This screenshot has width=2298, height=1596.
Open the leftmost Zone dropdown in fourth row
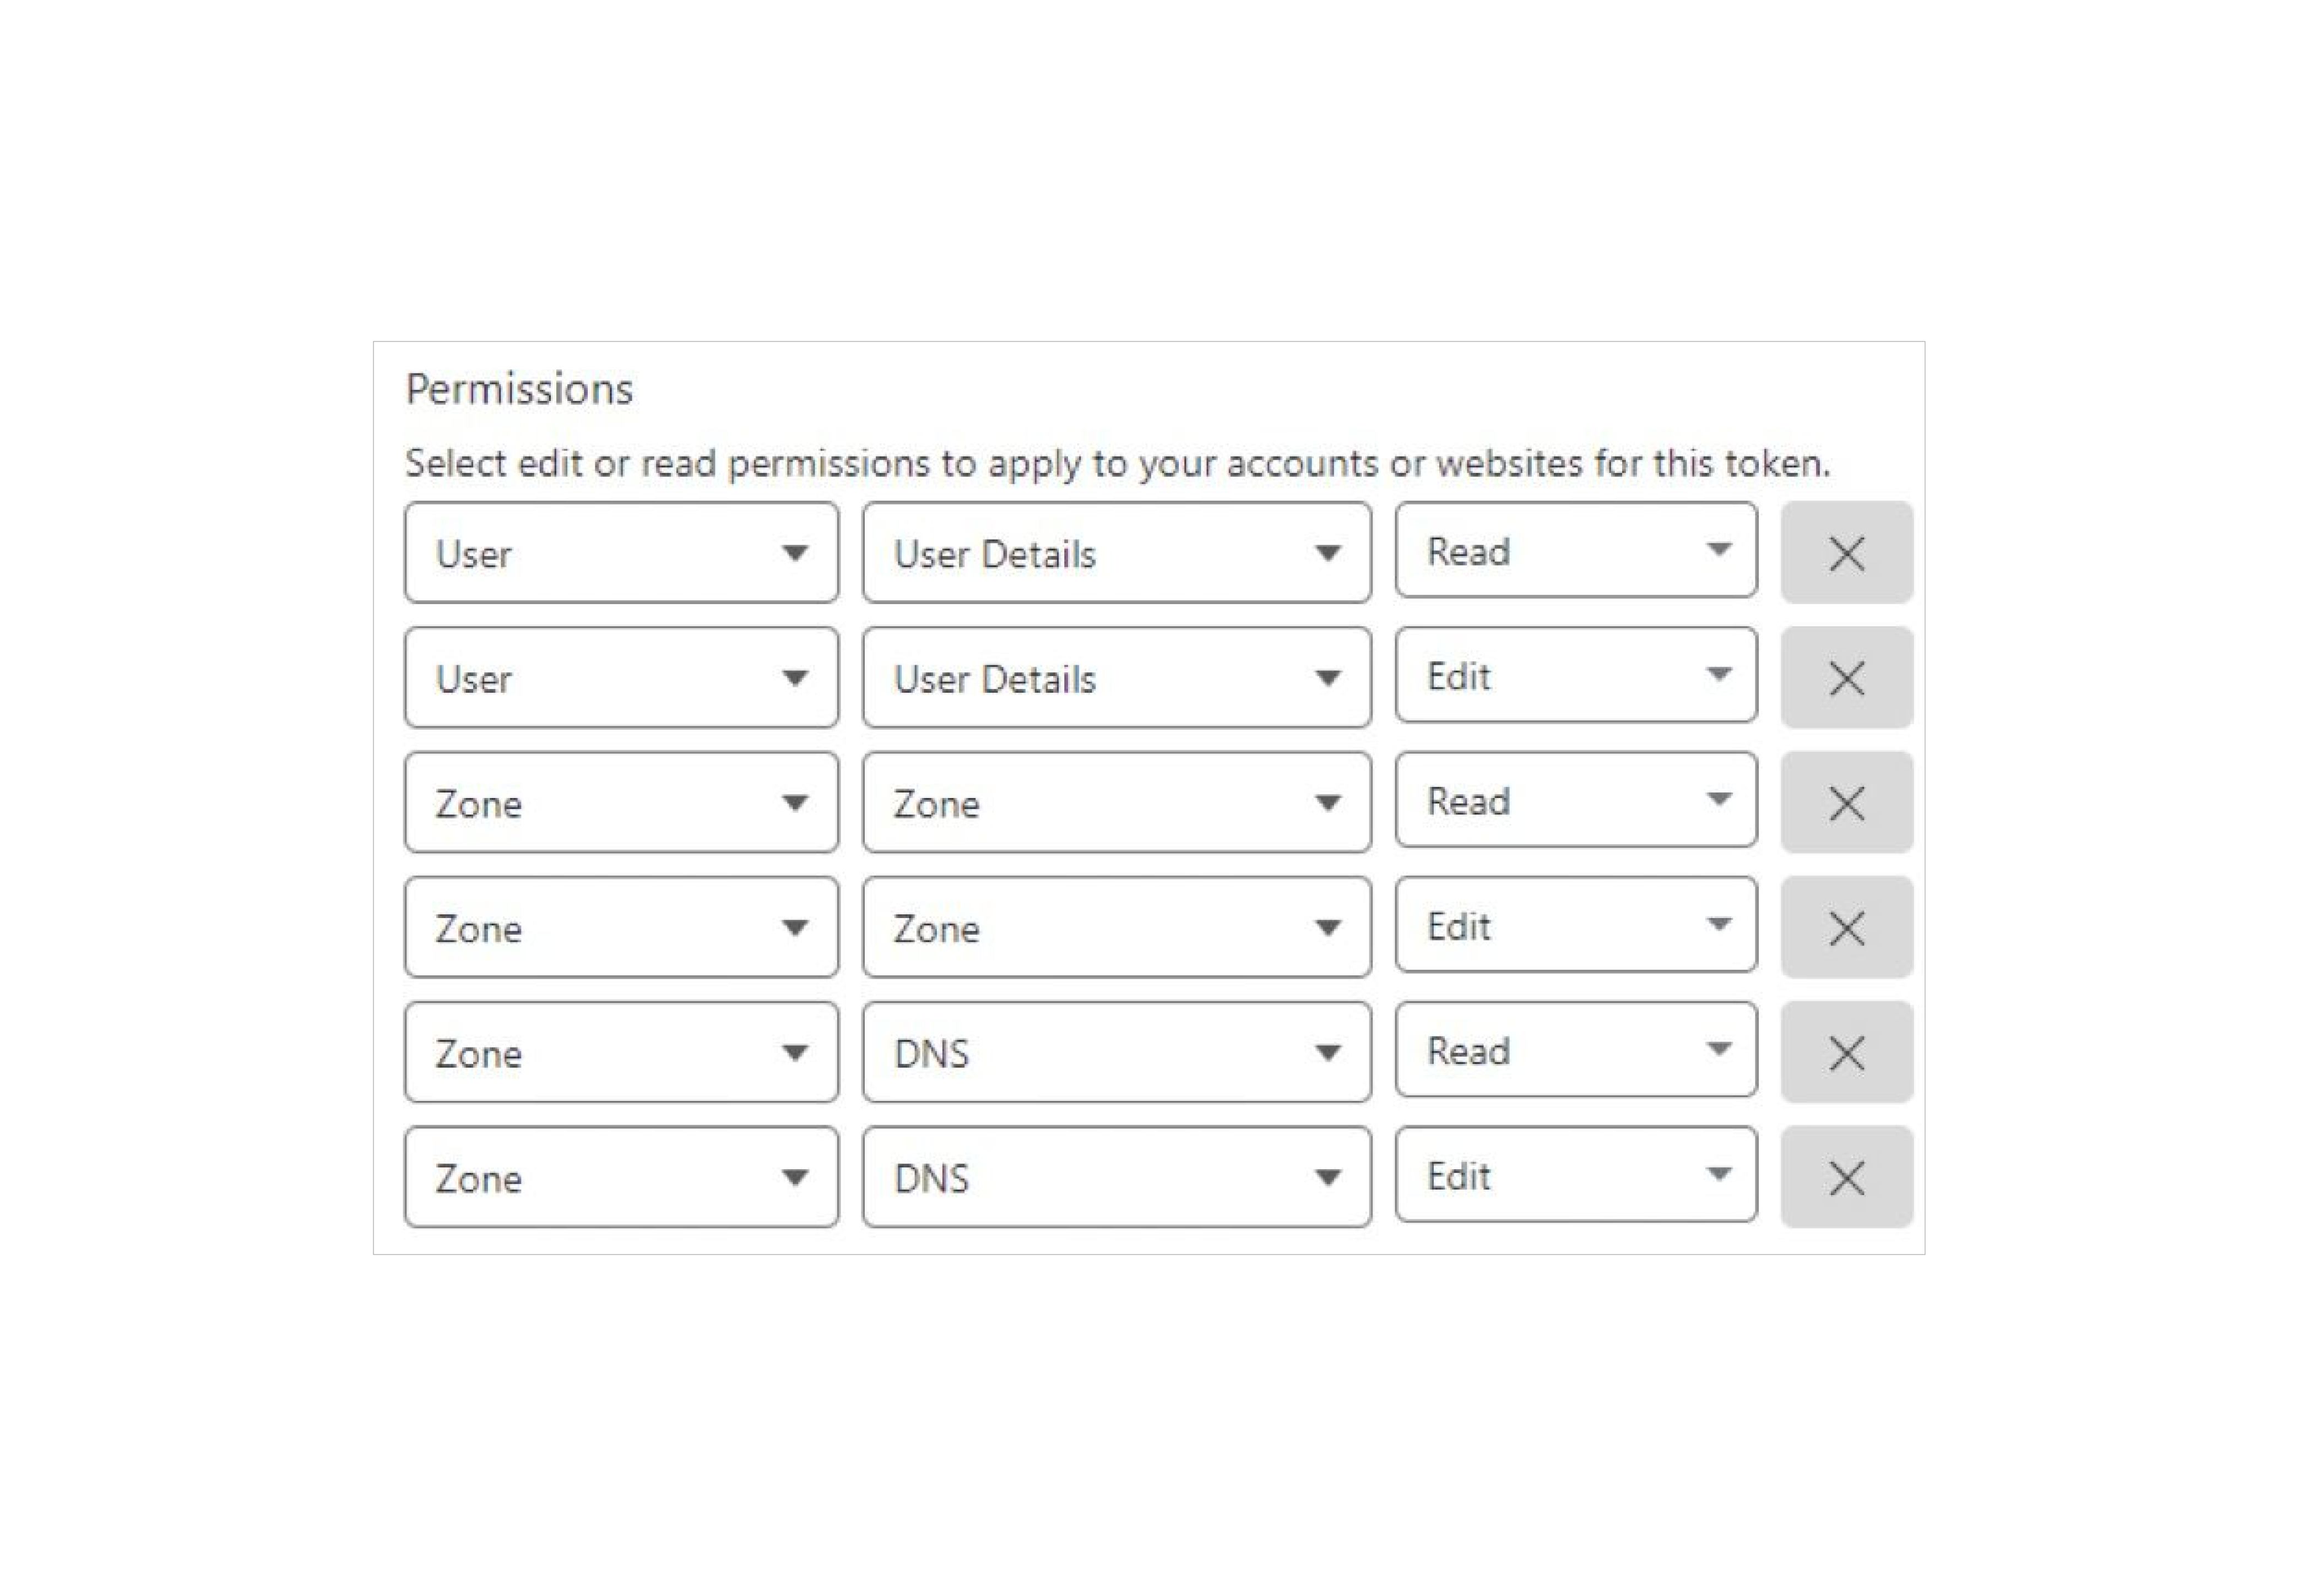(x=621, y=928)
